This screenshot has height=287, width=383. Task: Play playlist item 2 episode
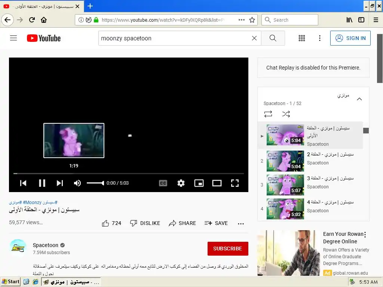(310, 161)
